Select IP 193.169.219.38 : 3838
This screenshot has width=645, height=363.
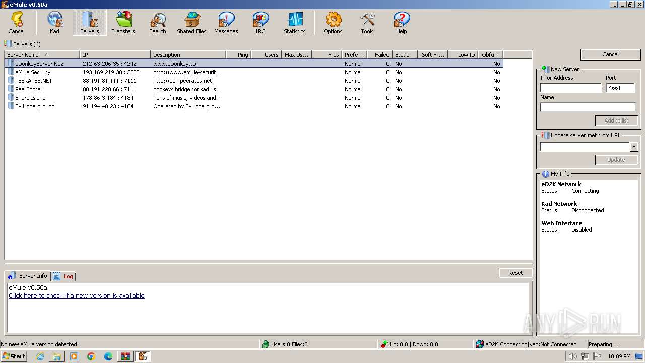[111, 72]
